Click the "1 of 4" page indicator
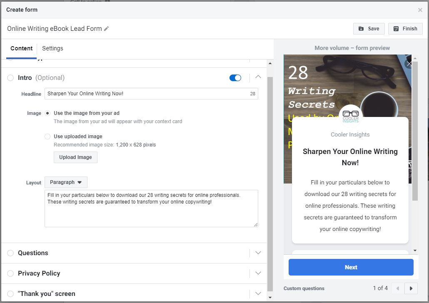This screenshot has height=303, width=429. tap(380, 288)
